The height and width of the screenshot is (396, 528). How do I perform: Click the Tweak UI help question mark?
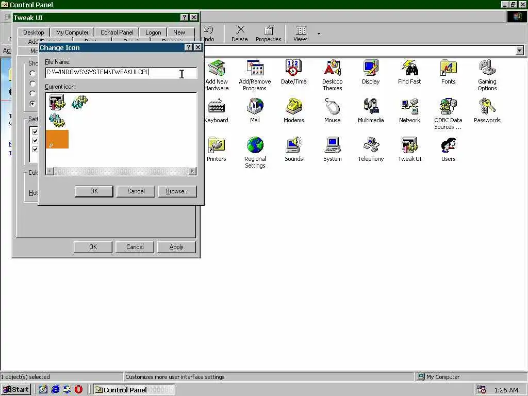(x=184, y=18)
